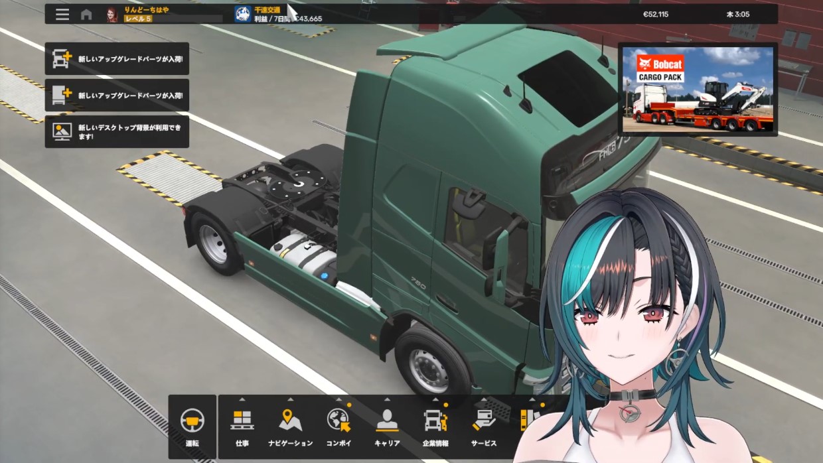
Task: Open the hamburger main menu
Action: click(62, 15)
